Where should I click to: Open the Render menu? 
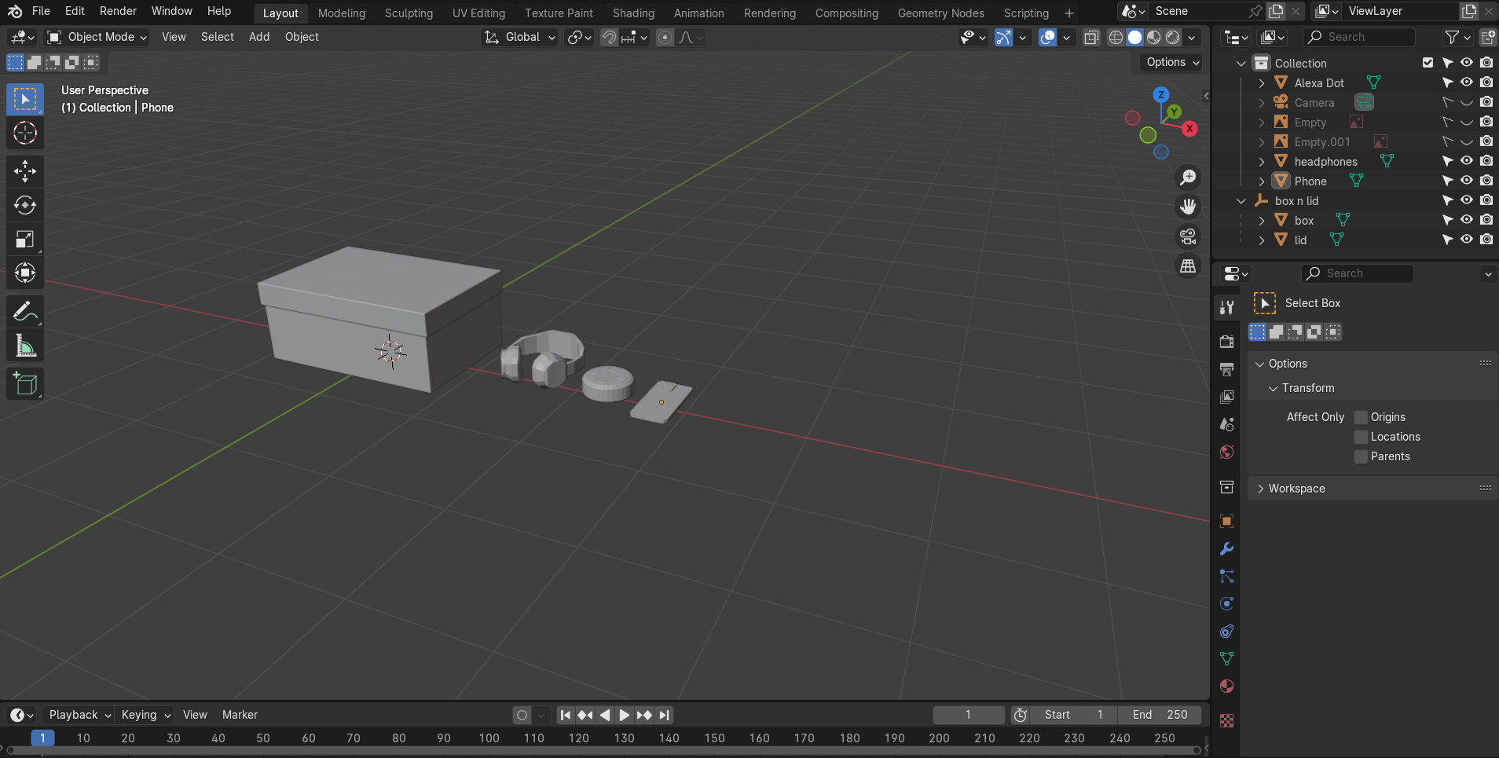(x=118, y=11)
